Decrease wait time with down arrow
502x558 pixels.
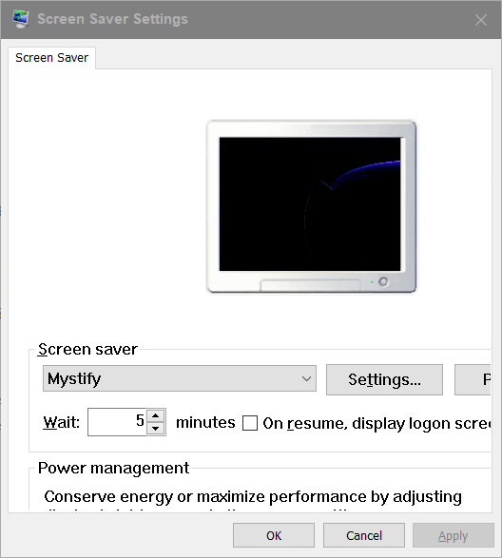pos(156,428)
